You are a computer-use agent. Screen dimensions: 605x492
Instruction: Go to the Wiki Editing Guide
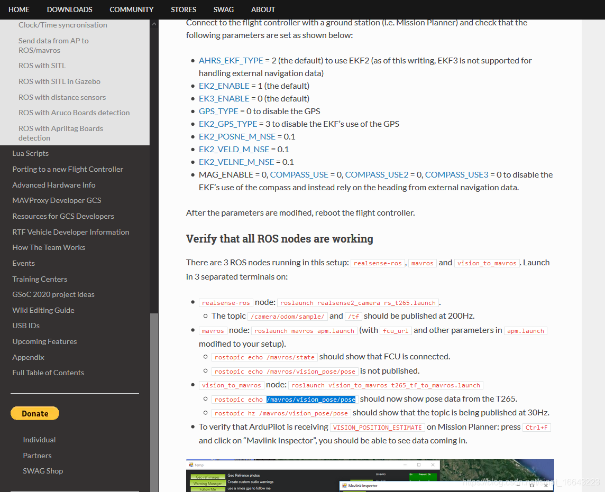click(x=43, y=310)
